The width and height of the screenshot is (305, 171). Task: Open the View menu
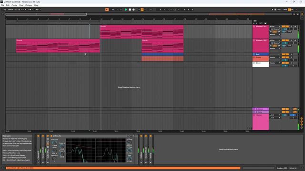coord(21,5)
